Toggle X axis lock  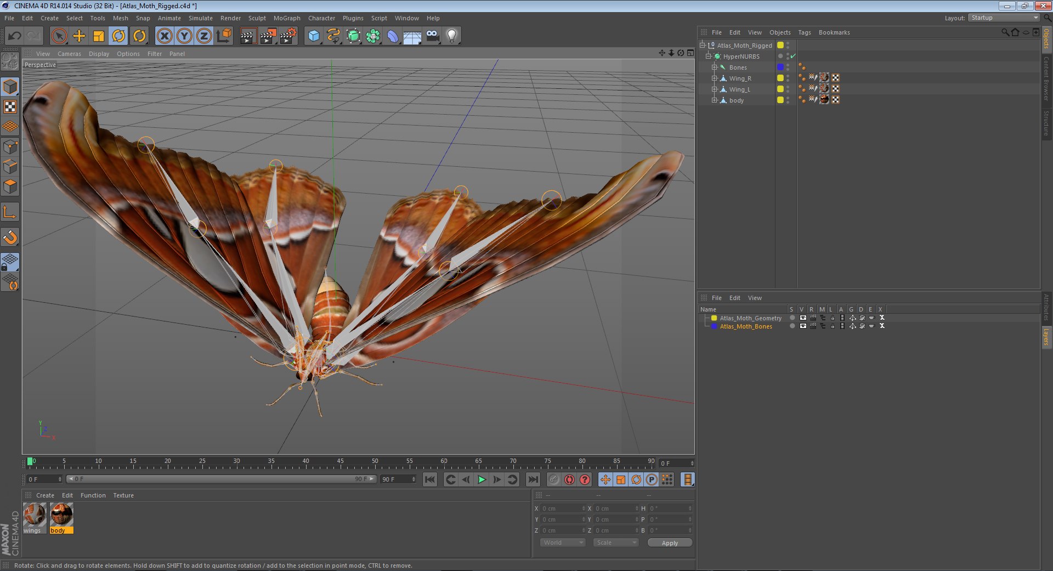[x=164, y=36]
